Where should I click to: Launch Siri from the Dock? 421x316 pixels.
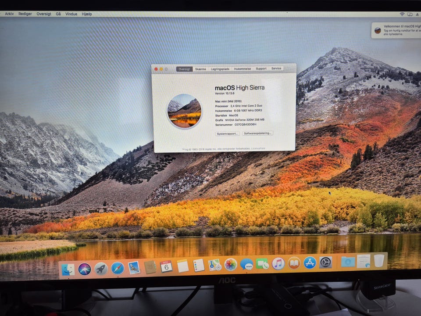[x=84, y=269]
